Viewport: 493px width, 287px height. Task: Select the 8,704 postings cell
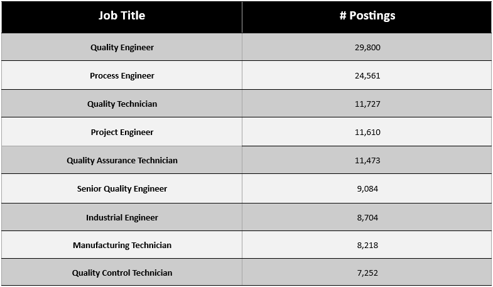tap(367, 217)
